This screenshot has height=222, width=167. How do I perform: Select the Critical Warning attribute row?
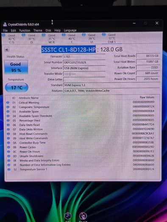(83, 102)
